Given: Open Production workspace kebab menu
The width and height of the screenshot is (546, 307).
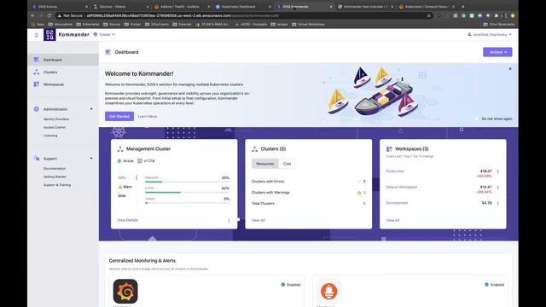Looking at the screenshot, I should [497, 171].
